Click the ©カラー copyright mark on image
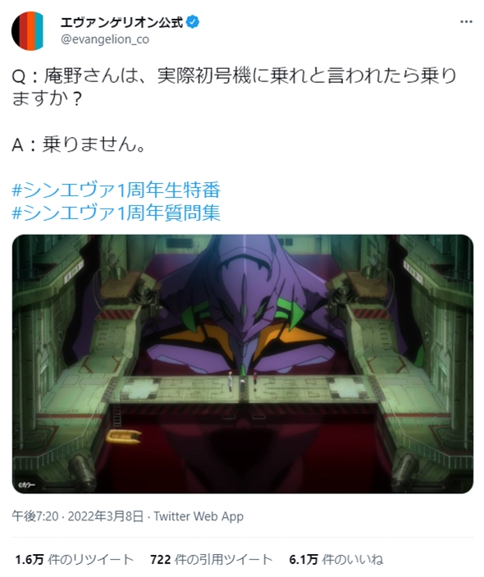The image size is (484, 577). pyautogui.click(x=25, y=486)
